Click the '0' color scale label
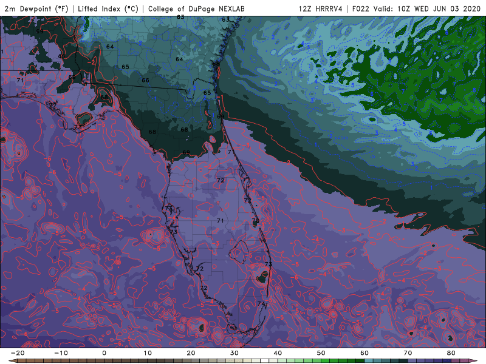Viewport: 486px width, 364px height. point(104,353)
